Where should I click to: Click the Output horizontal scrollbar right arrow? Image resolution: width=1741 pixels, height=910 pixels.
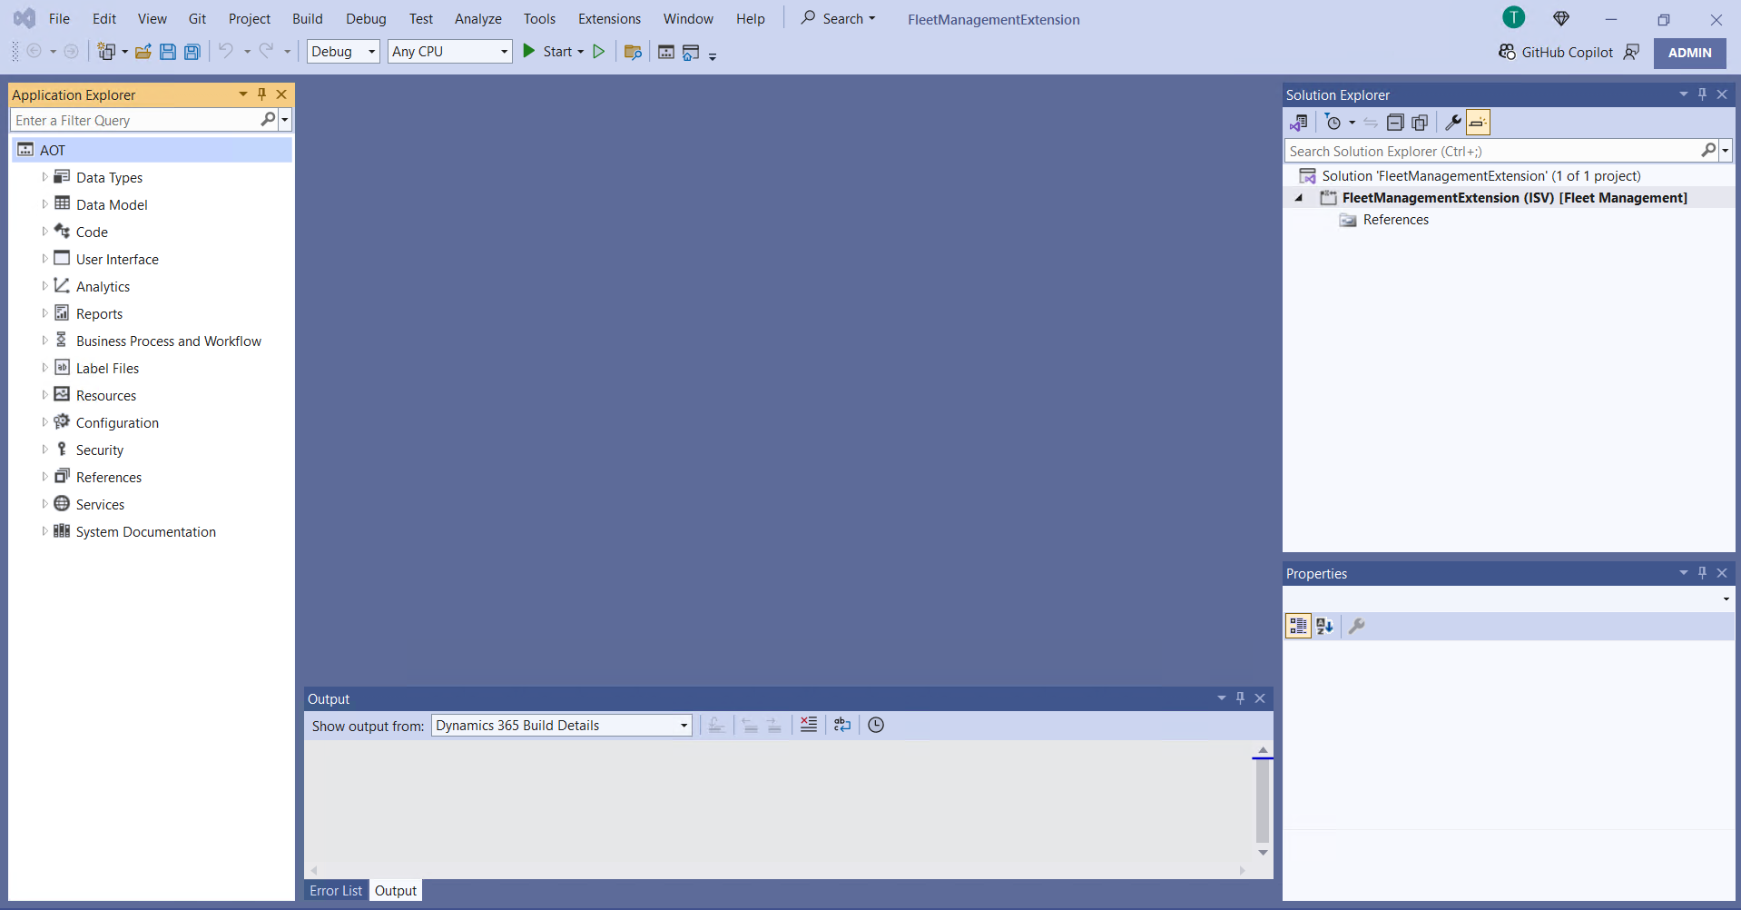(x=1242, y=870)
